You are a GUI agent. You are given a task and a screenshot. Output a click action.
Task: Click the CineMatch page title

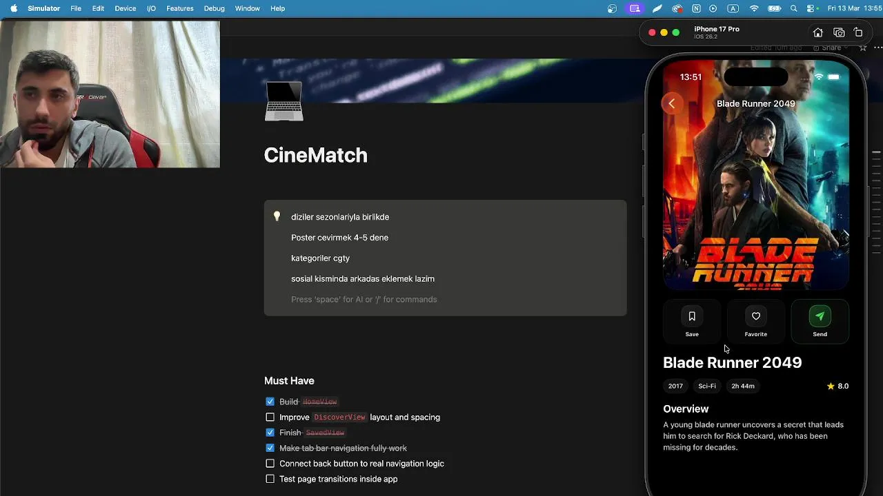click(x=315, y=155)
